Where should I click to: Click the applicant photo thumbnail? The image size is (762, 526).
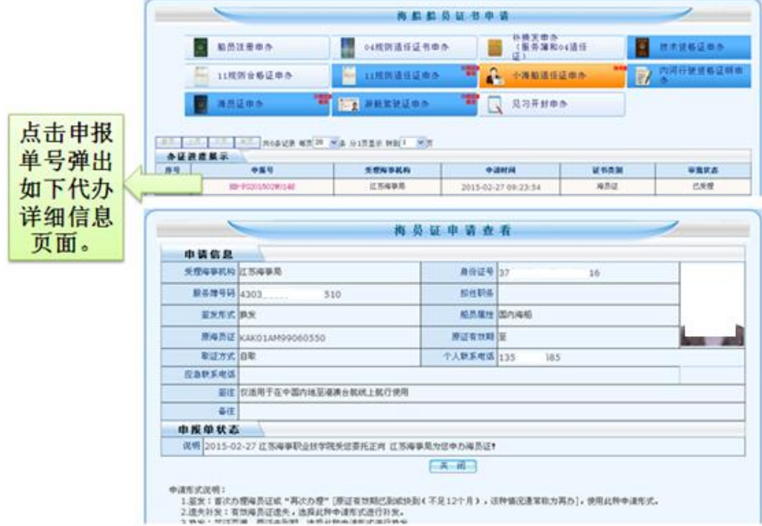711,305
